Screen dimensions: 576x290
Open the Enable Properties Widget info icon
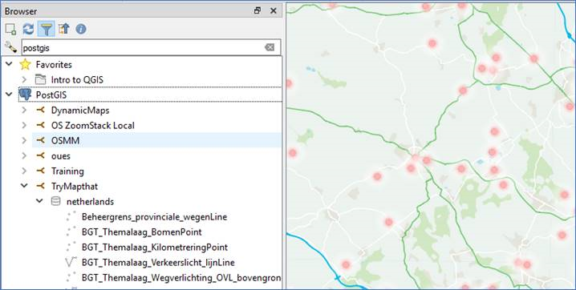click(x=81, y=29)
